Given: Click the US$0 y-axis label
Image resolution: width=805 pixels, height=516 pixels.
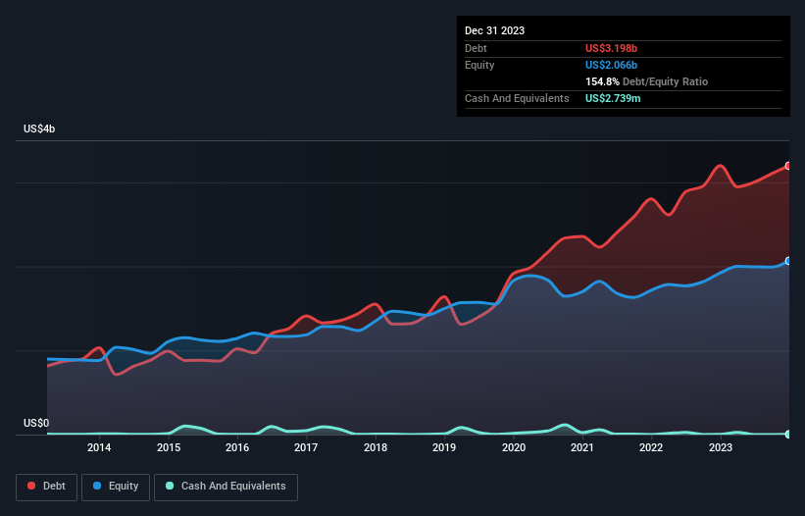Looking at the screenshot, I should 36,423.
